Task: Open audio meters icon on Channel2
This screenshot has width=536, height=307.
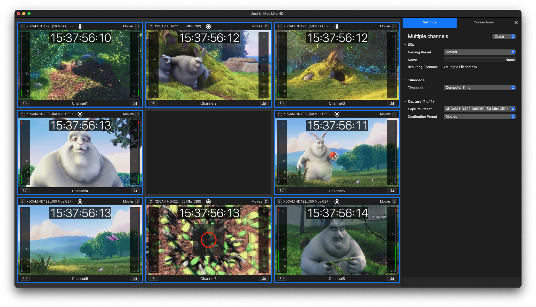Action: coord(264,103)
